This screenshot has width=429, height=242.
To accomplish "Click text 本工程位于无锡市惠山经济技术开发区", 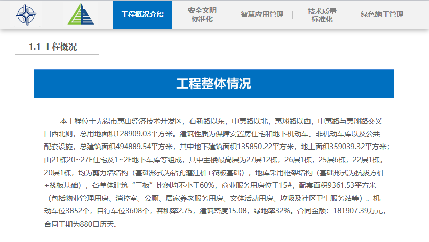I will (x=121, y=121).
